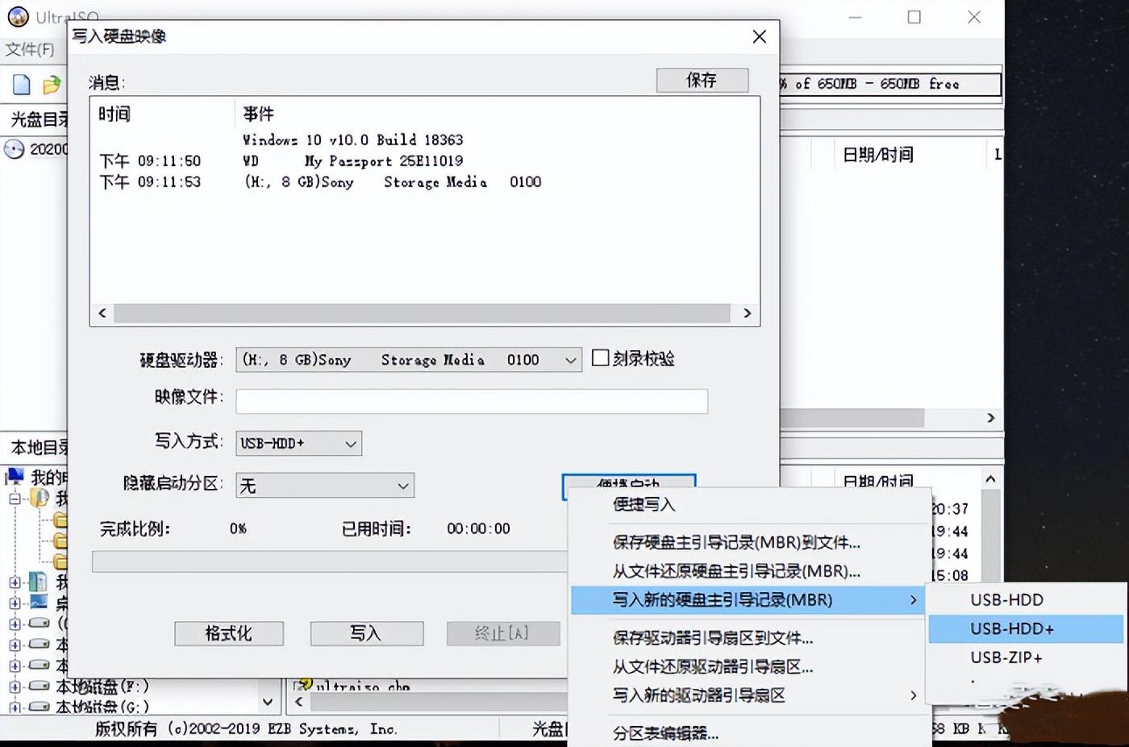Choose 从文件还原驱动器引导扇区
This screenshot has width=1129, height=747.
[x=713, y=666]
